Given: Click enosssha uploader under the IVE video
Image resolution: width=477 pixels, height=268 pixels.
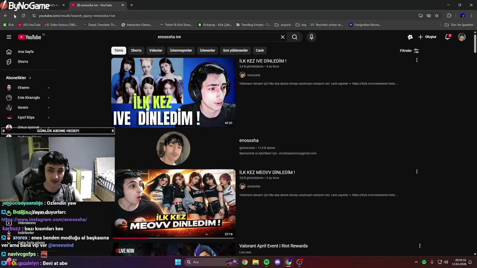Looking at the screenshot, I should click(x=253, y=75).
